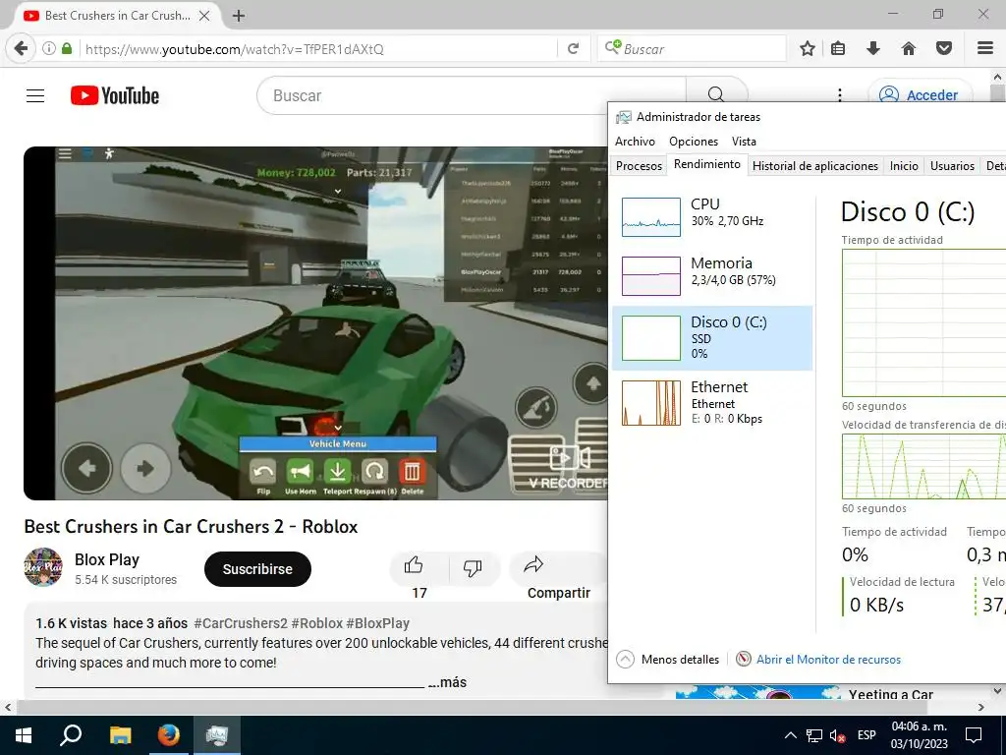The height and width of the screenshot is (755, 1006).
Task: Open YouTube settings three-dot menu
Action: pos(840,95)
